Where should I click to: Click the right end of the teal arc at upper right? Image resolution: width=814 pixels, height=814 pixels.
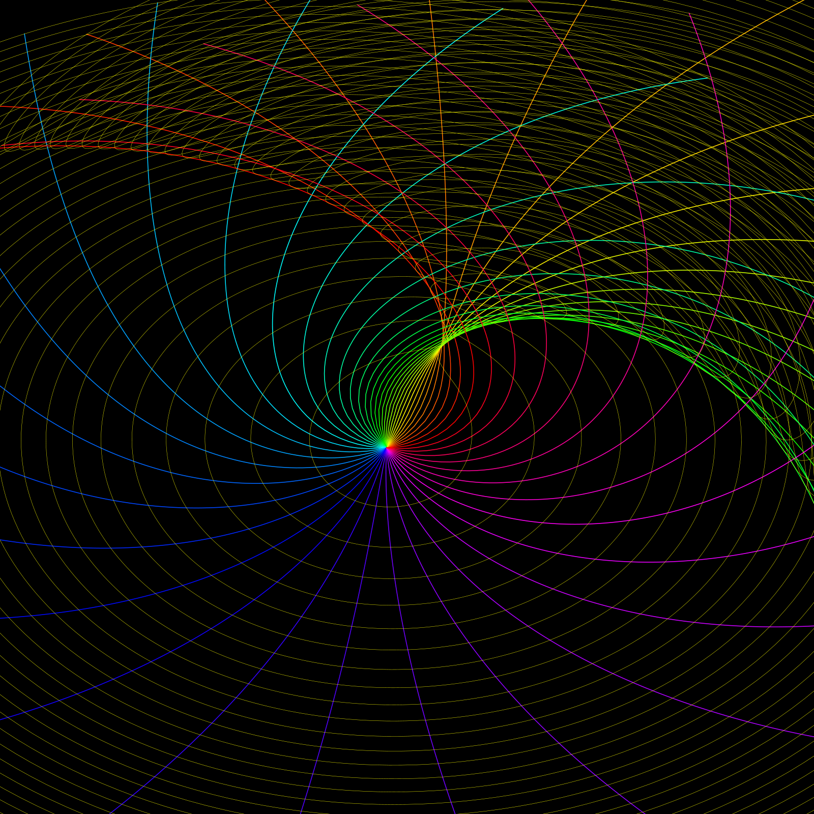pos(707,78)
